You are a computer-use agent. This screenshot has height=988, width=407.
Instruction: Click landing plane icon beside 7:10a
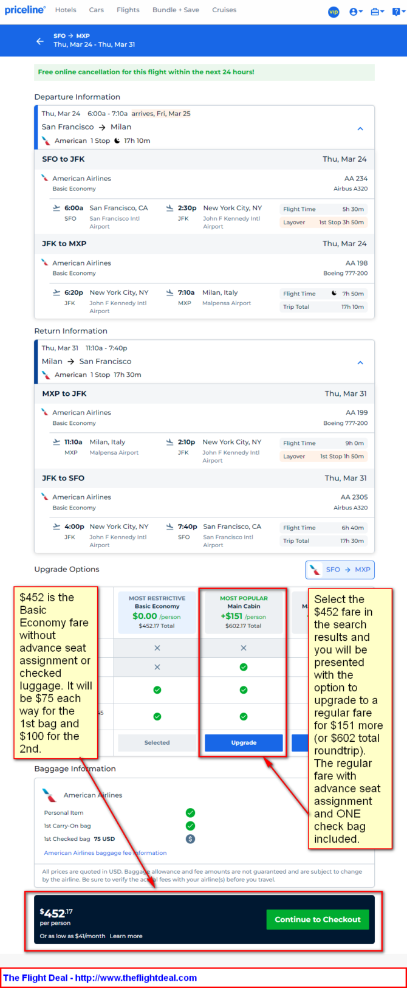[169, 292]
